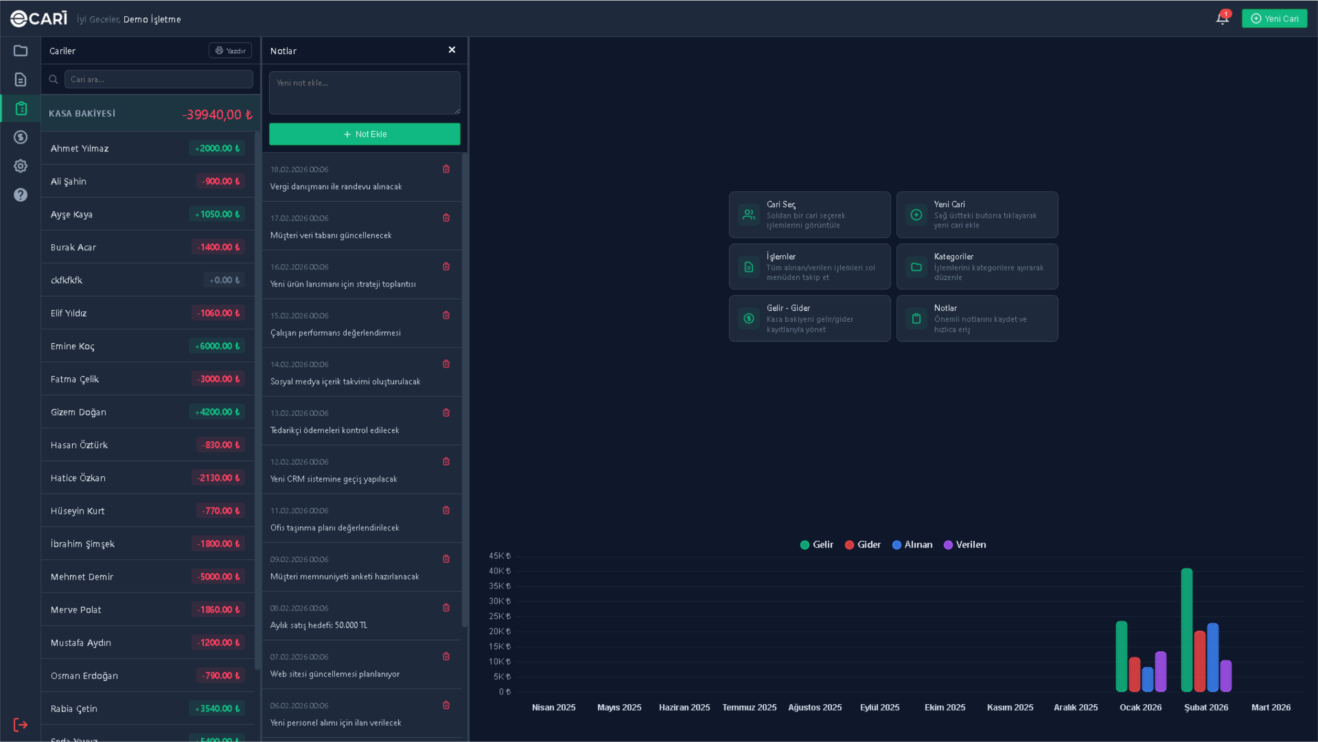Click the search magnifier icon in Cariler
Viewport: 1318px width, 742px height.
[x=53, y=80]
